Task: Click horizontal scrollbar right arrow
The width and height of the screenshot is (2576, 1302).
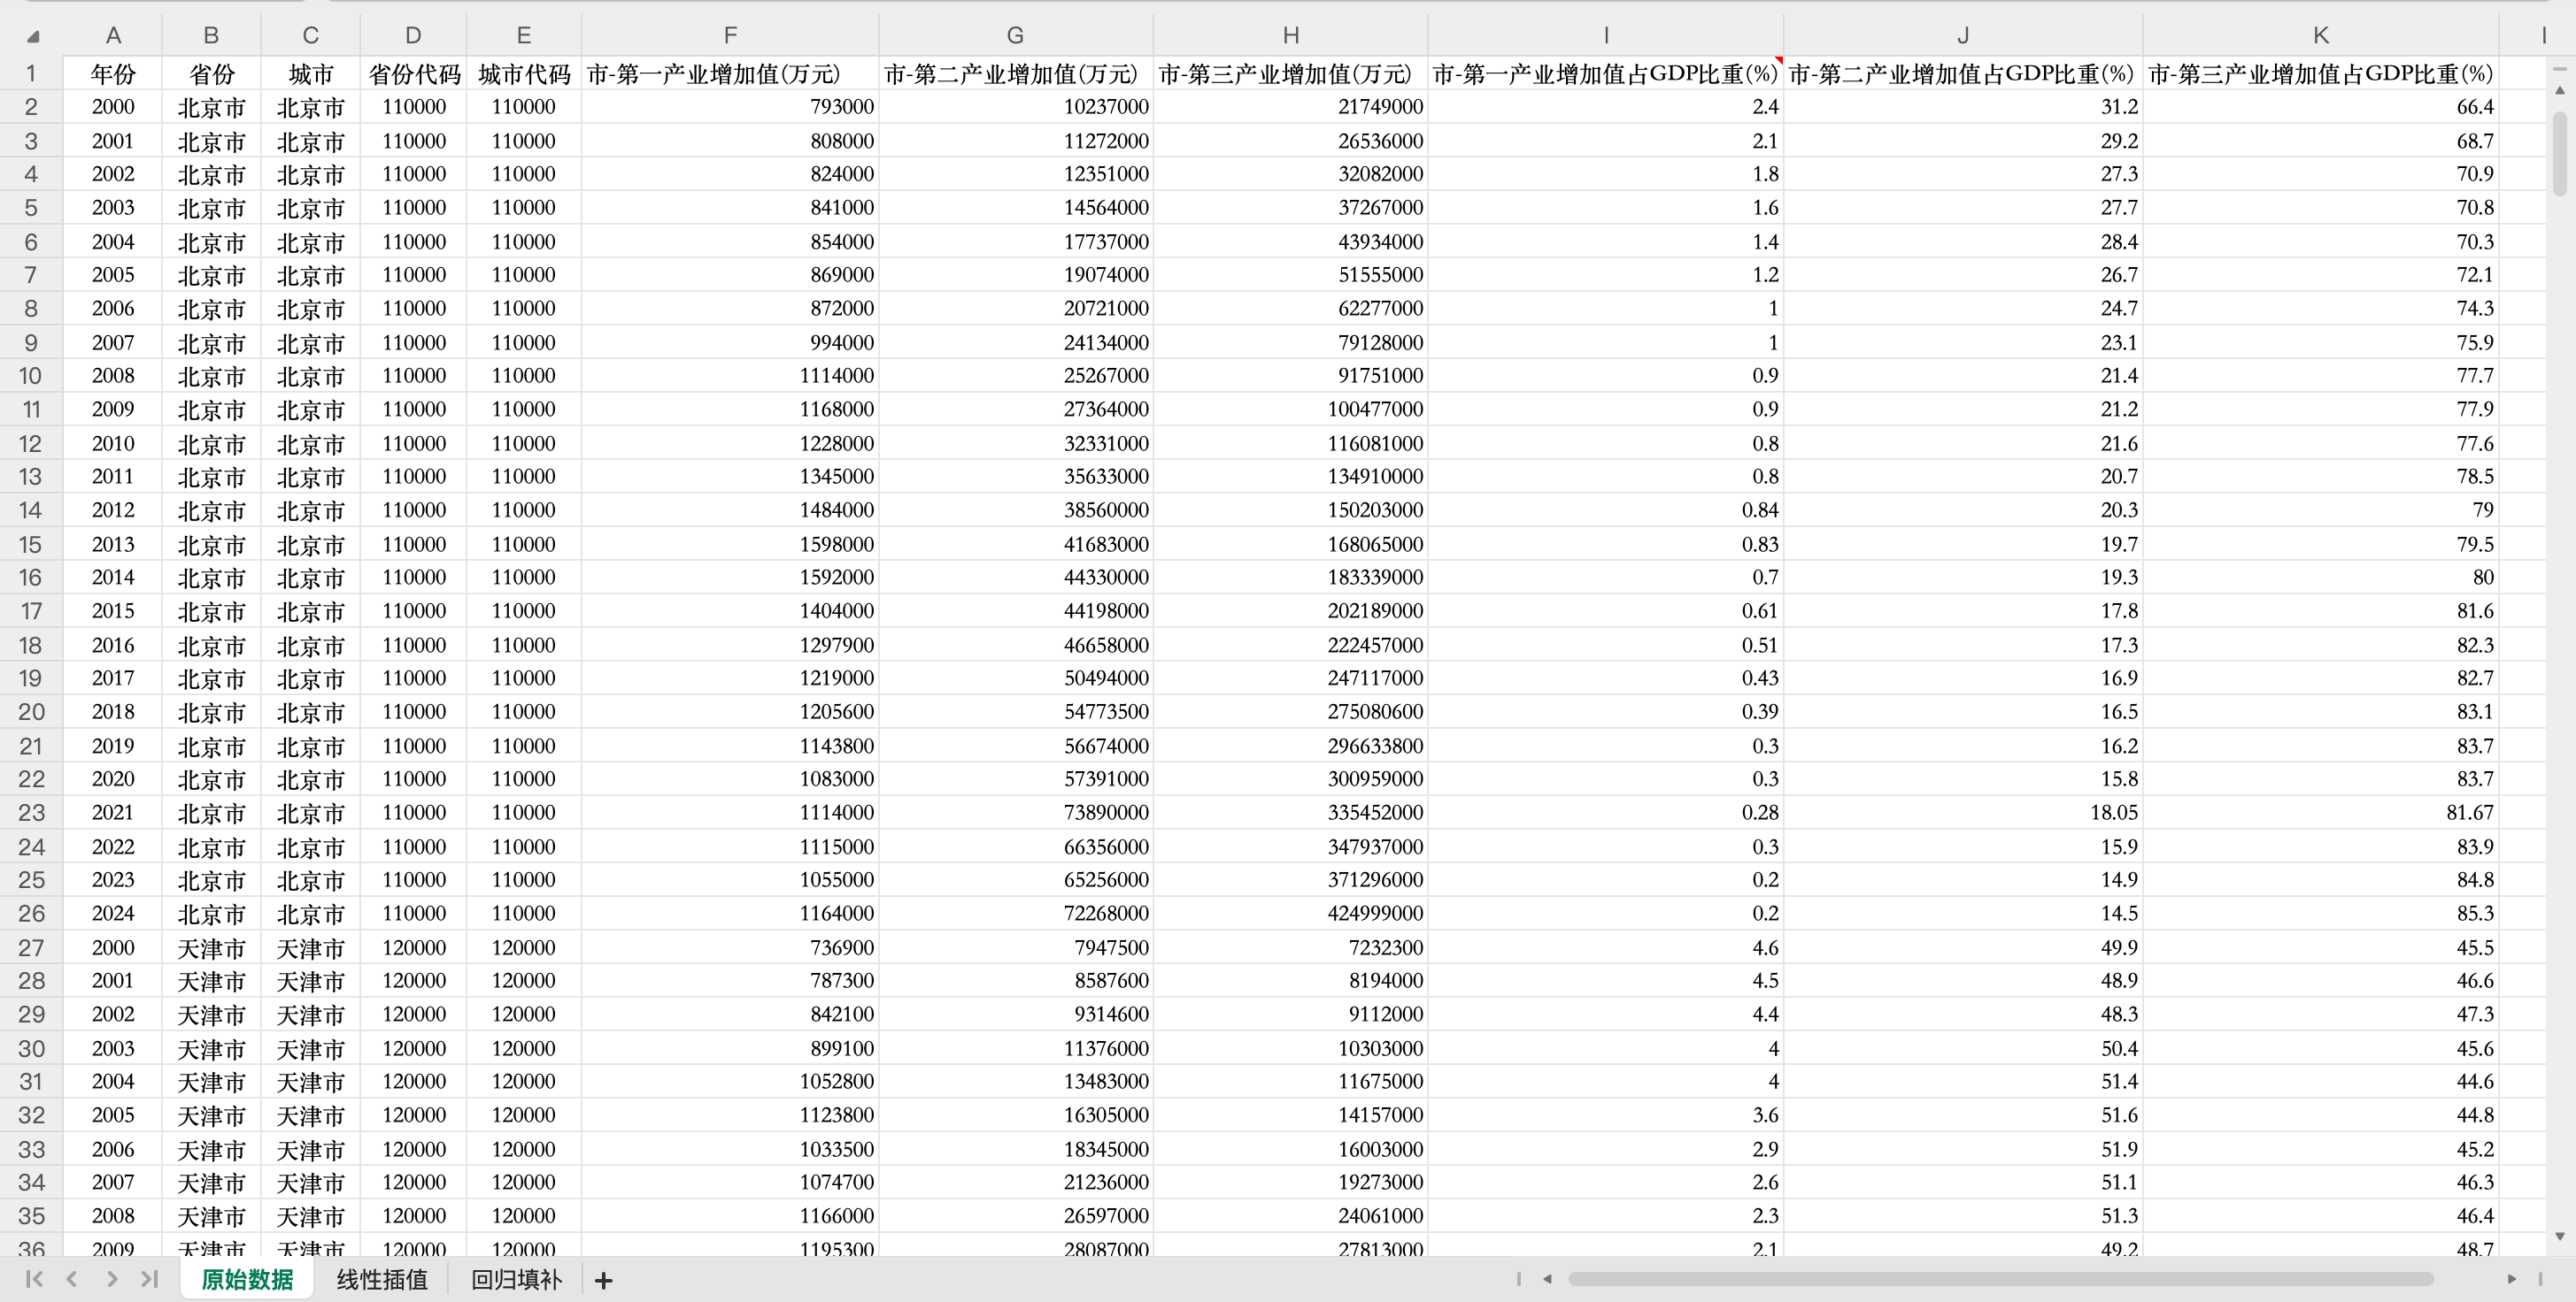Action: coord(2511,1279)
